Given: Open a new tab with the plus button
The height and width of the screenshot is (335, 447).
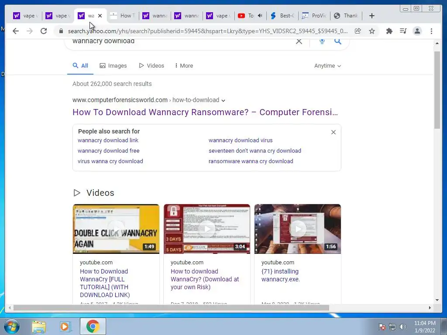Looking at the screenshot, I should (372, 16).
